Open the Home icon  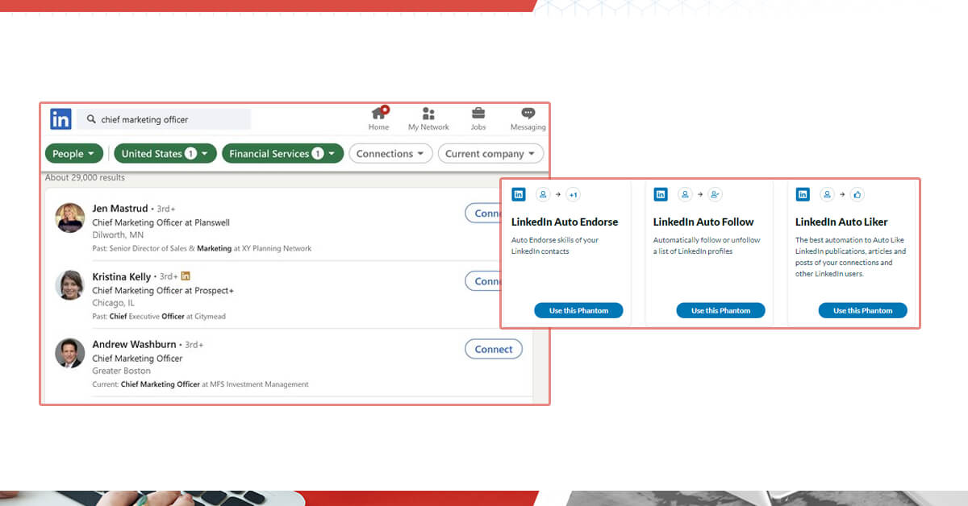378,114
